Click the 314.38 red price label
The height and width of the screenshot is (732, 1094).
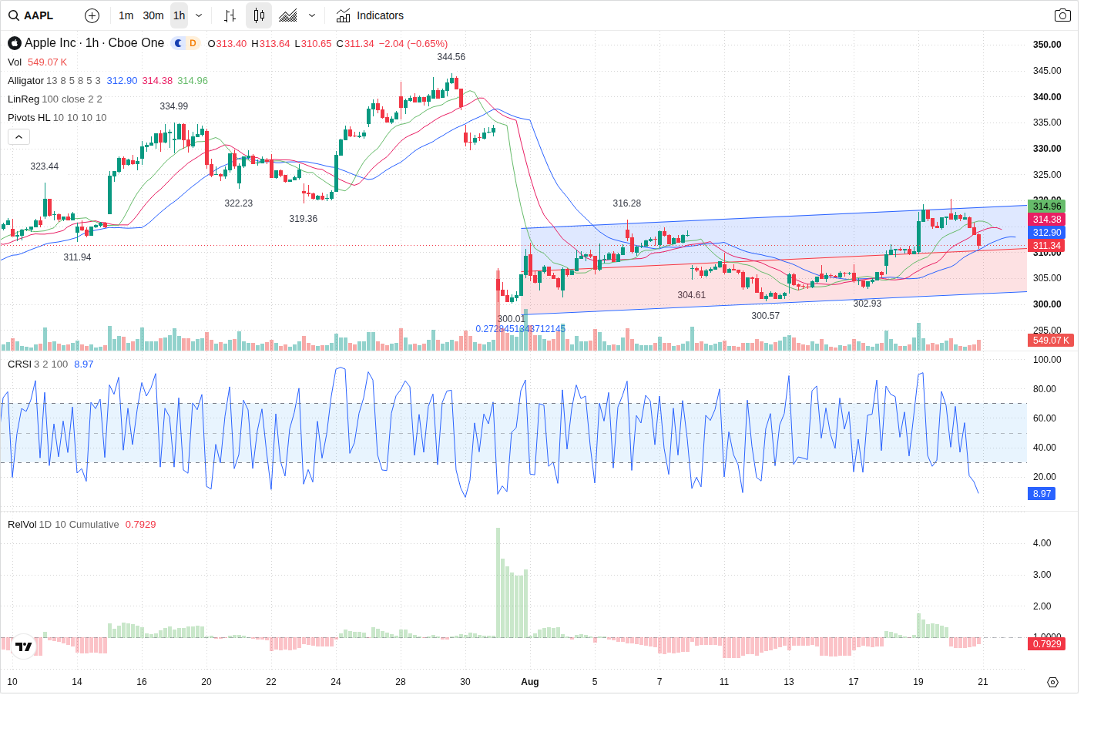1046,220
